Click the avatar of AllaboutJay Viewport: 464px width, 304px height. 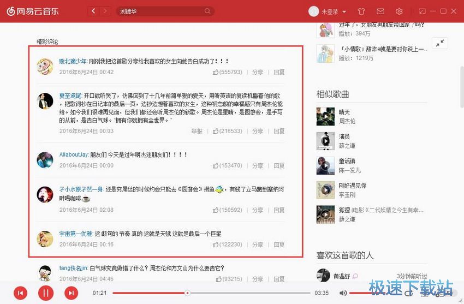(45, 160)
